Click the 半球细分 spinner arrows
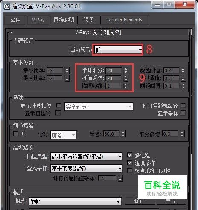This screenshot has height=210, width=198. point(125,71)
